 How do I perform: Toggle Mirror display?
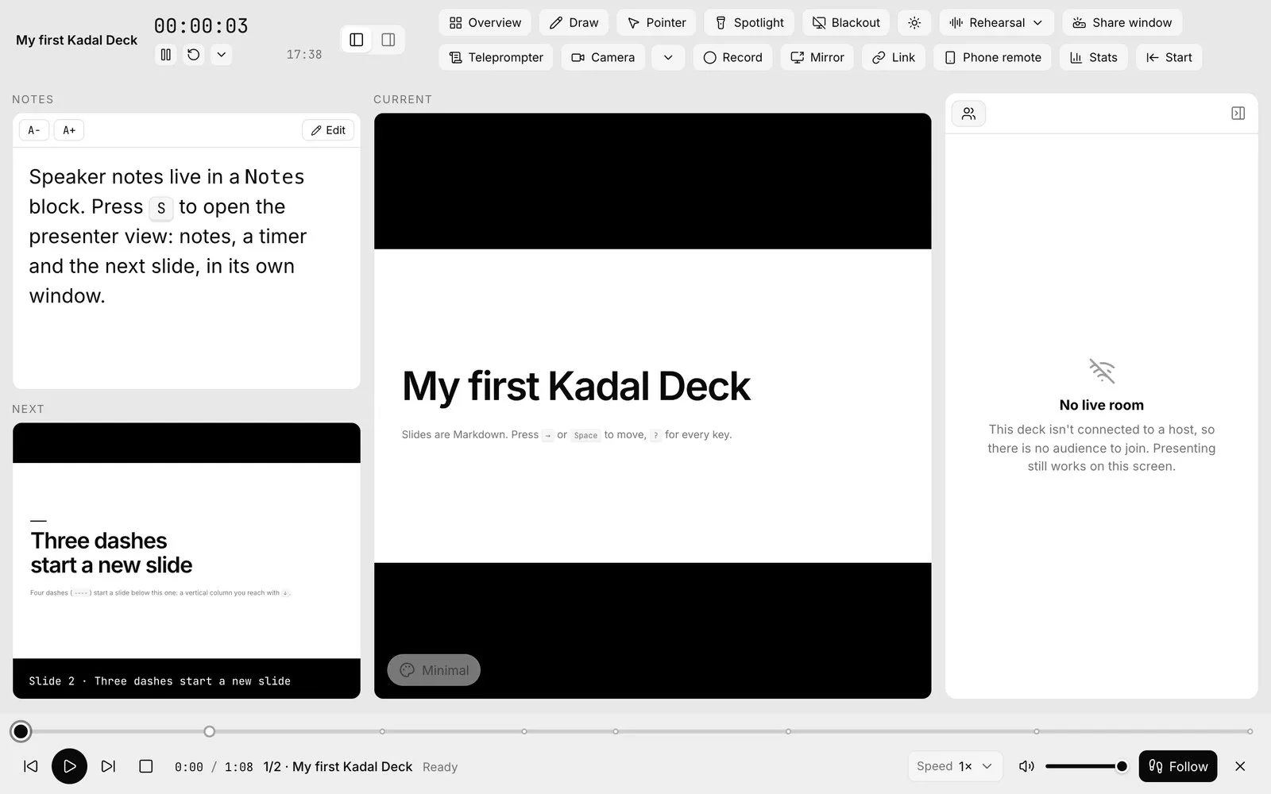(817, 57)
